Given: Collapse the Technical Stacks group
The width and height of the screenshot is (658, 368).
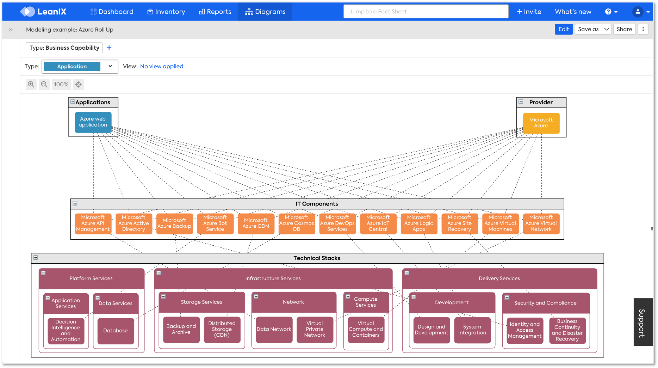Looking at the screenshot, I should [36, 257].
